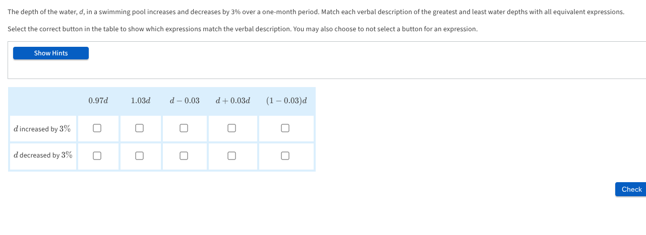Tick d − 0.03 for increased by 3% row
This screenshot has height=235, width=646.
click(x=184, y=128)
